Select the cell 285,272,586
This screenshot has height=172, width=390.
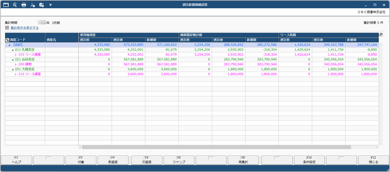coord(262,45)
